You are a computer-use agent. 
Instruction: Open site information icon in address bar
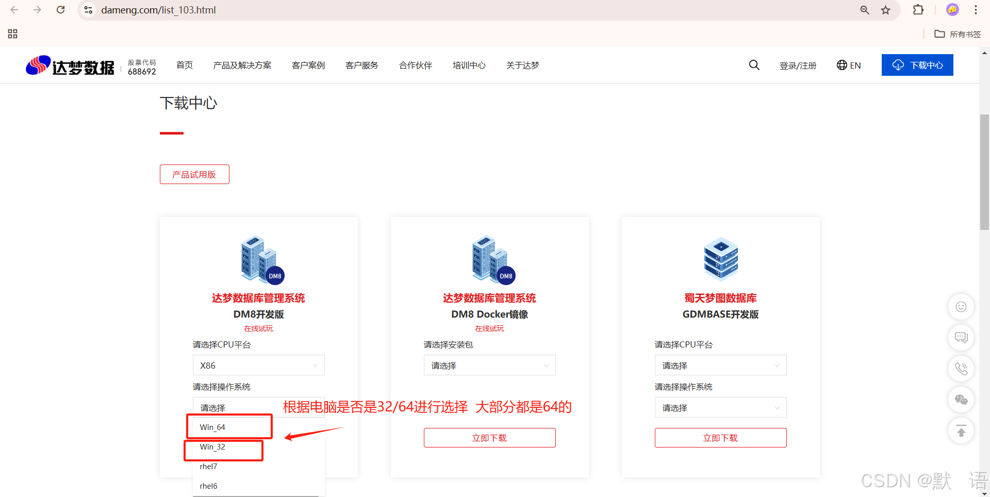point(89,10)
